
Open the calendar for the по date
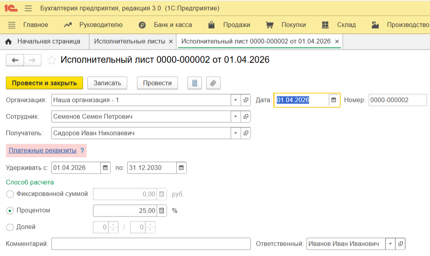coord(181,168)
